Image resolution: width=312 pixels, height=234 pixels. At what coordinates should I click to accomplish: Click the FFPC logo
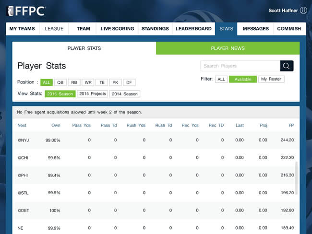(26, 11)
